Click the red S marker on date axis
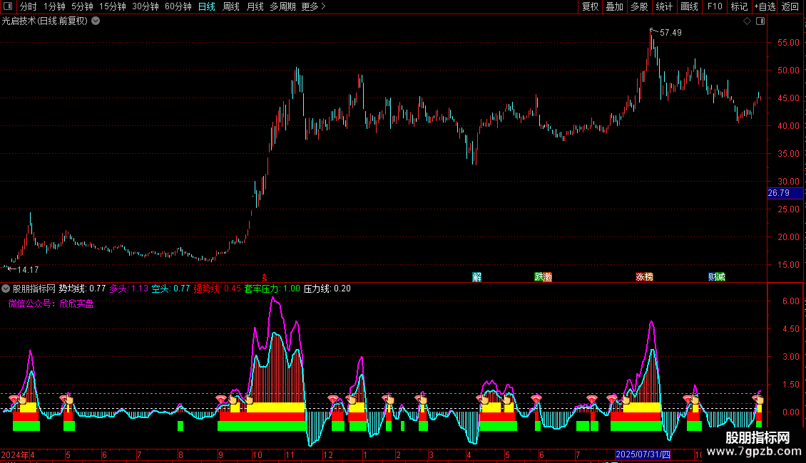The width and height of the screenshot is (806, 463). [264, 278]
